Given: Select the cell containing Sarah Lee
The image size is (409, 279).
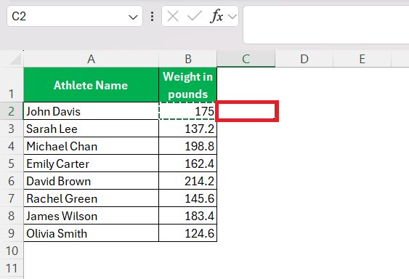Looking at the screenshot, I should [91, 129].
